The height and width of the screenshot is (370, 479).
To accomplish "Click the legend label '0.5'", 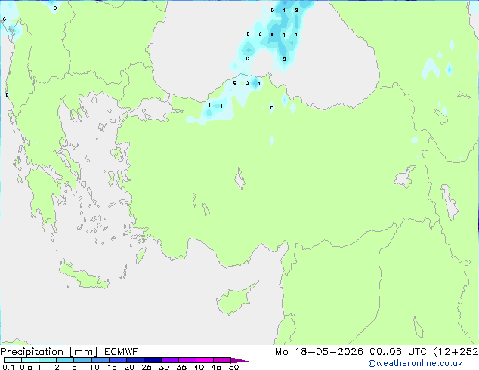I will pyautogui.click(x=26, y=367).
